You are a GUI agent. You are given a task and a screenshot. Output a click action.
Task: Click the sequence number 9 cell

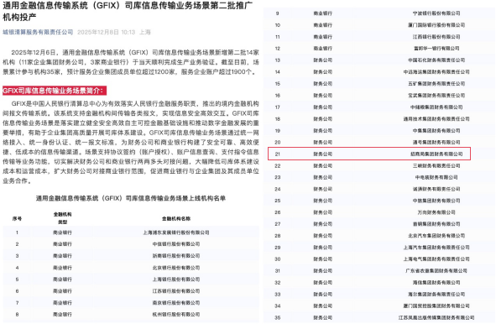(278, 13)
